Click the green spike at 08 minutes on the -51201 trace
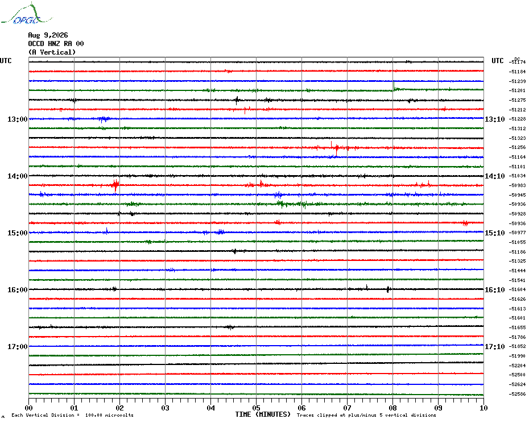 tap(394, 86)
